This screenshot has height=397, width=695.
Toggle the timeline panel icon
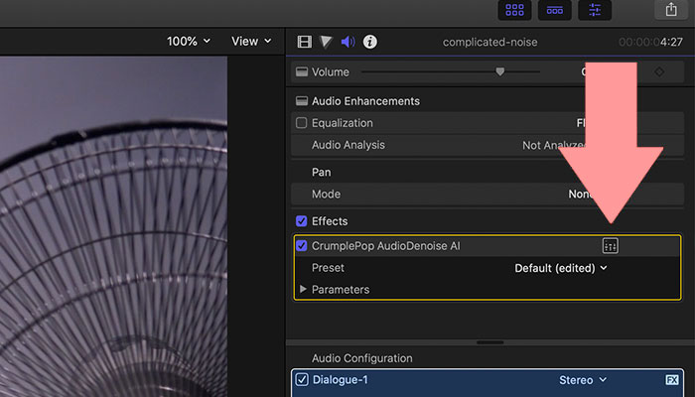click(x=554, y=10)
